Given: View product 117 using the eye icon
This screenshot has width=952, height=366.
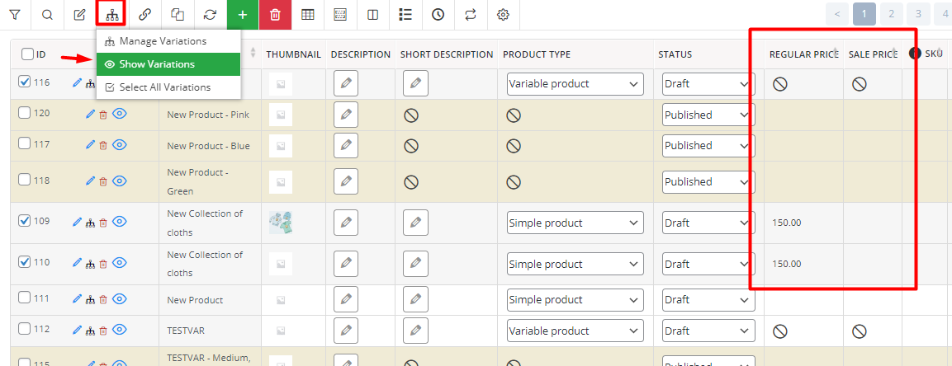Looking at the screenshot, I should 120,145.
